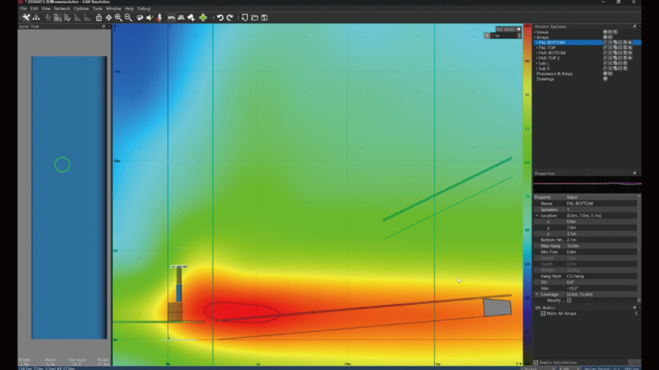
Task: Click the crosshair target toolbar icon
Action: pos(108,18)
